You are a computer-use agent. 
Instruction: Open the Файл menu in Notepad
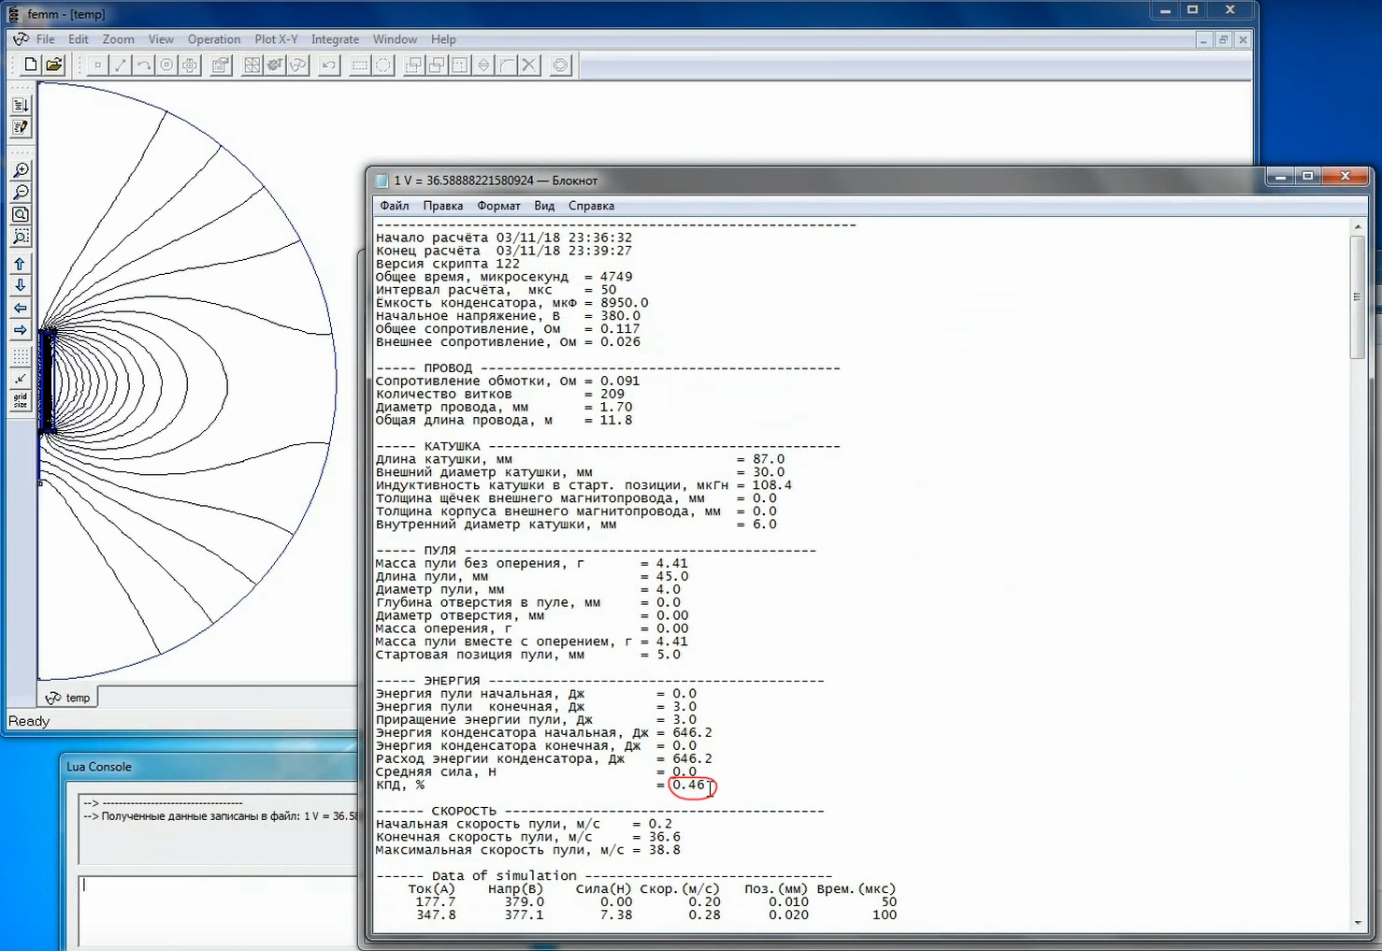(x=394, y=206)
